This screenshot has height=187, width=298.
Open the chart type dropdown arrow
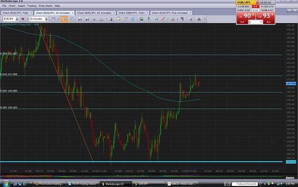click(x=58, y=19)
